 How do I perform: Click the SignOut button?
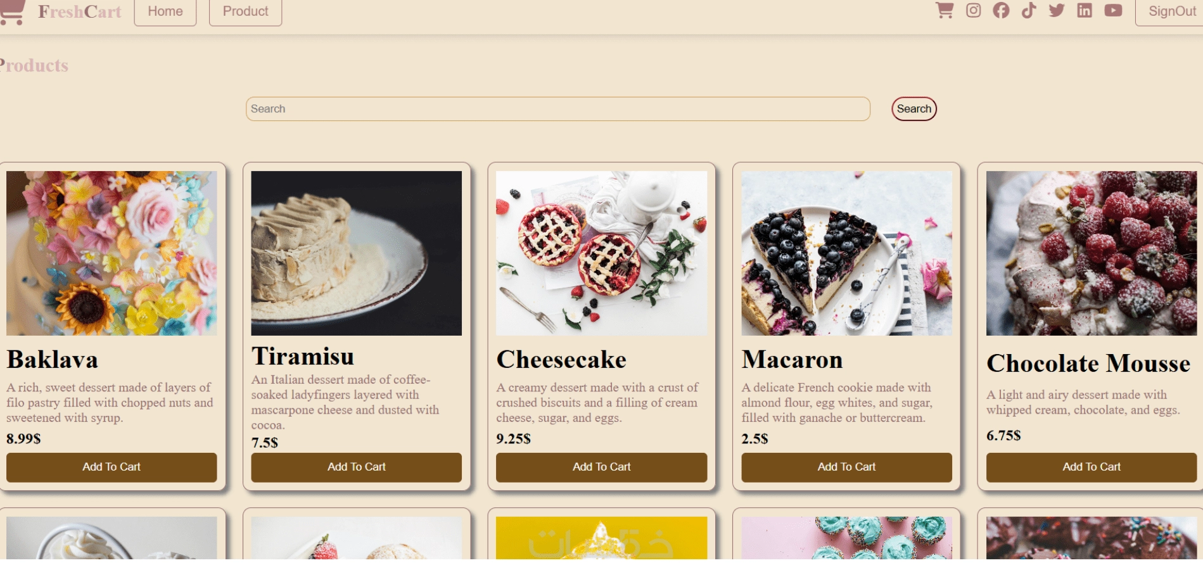[1170, 11]
